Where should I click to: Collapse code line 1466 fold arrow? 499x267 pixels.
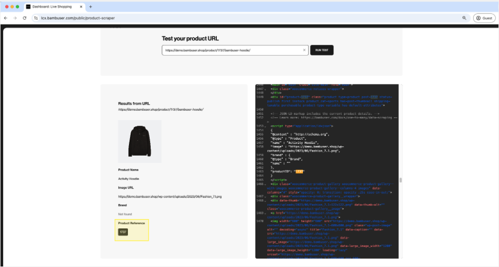265,184
